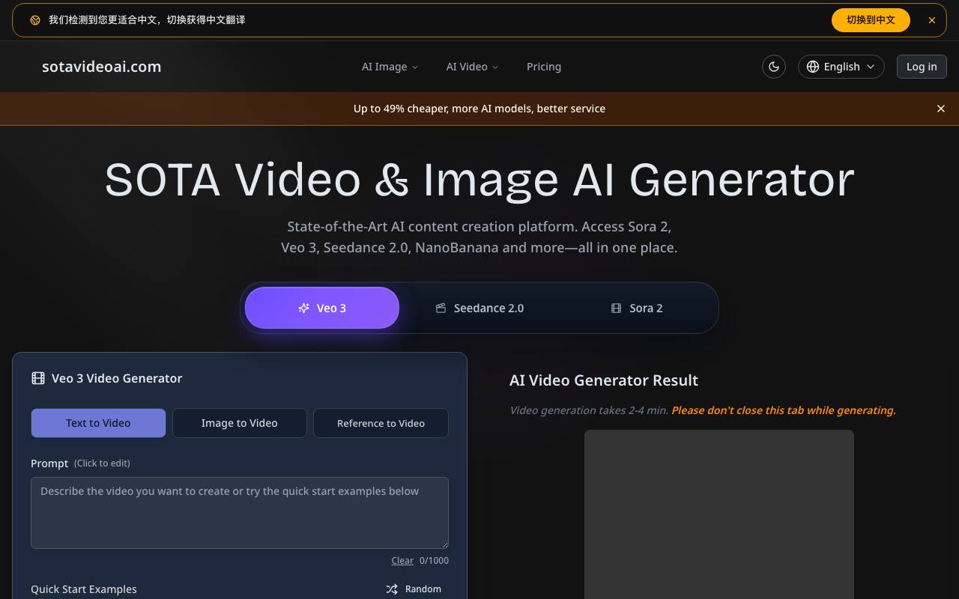
Task: Click the Log in button
Action: coord(922,67)
